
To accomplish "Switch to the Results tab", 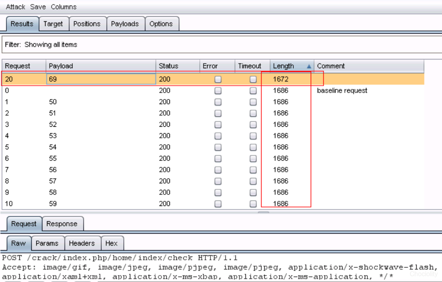I will coord(22,24).
